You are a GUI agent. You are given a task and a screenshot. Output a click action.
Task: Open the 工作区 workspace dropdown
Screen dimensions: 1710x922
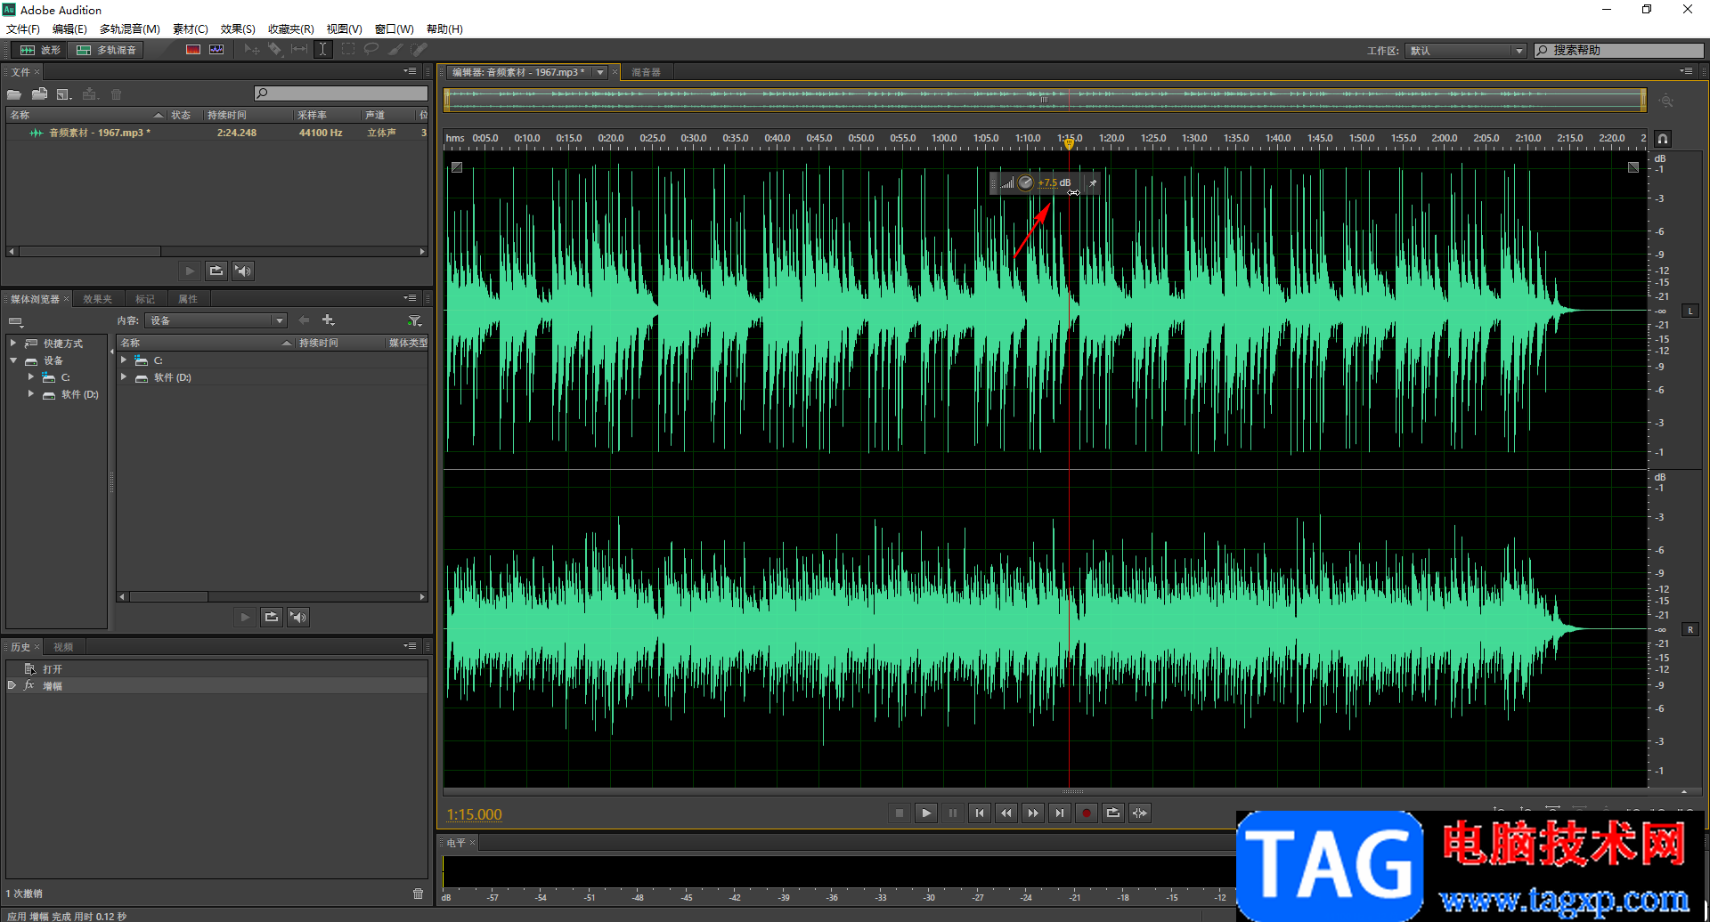pos(1466,51)
